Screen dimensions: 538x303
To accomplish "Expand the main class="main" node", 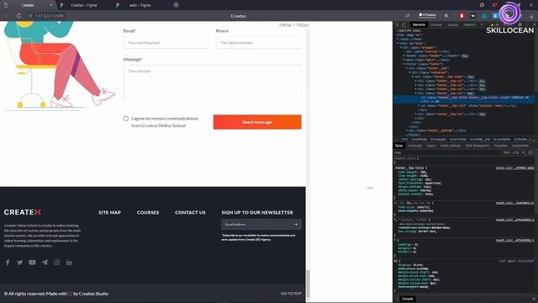I will 403,60.
